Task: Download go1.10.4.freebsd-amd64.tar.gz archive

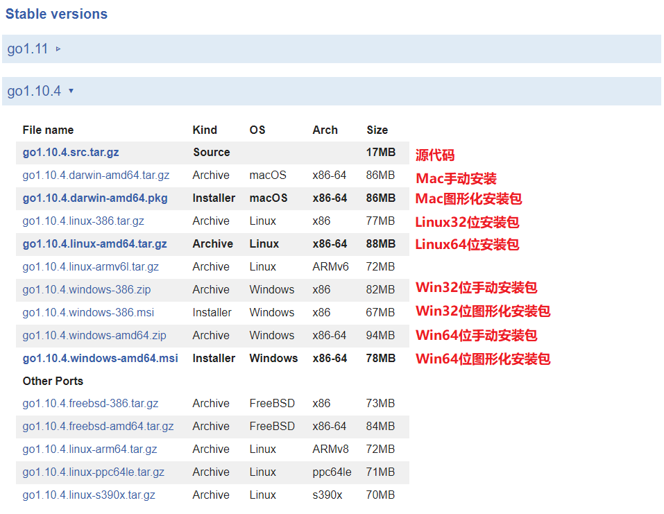Action: pos(99,427)
